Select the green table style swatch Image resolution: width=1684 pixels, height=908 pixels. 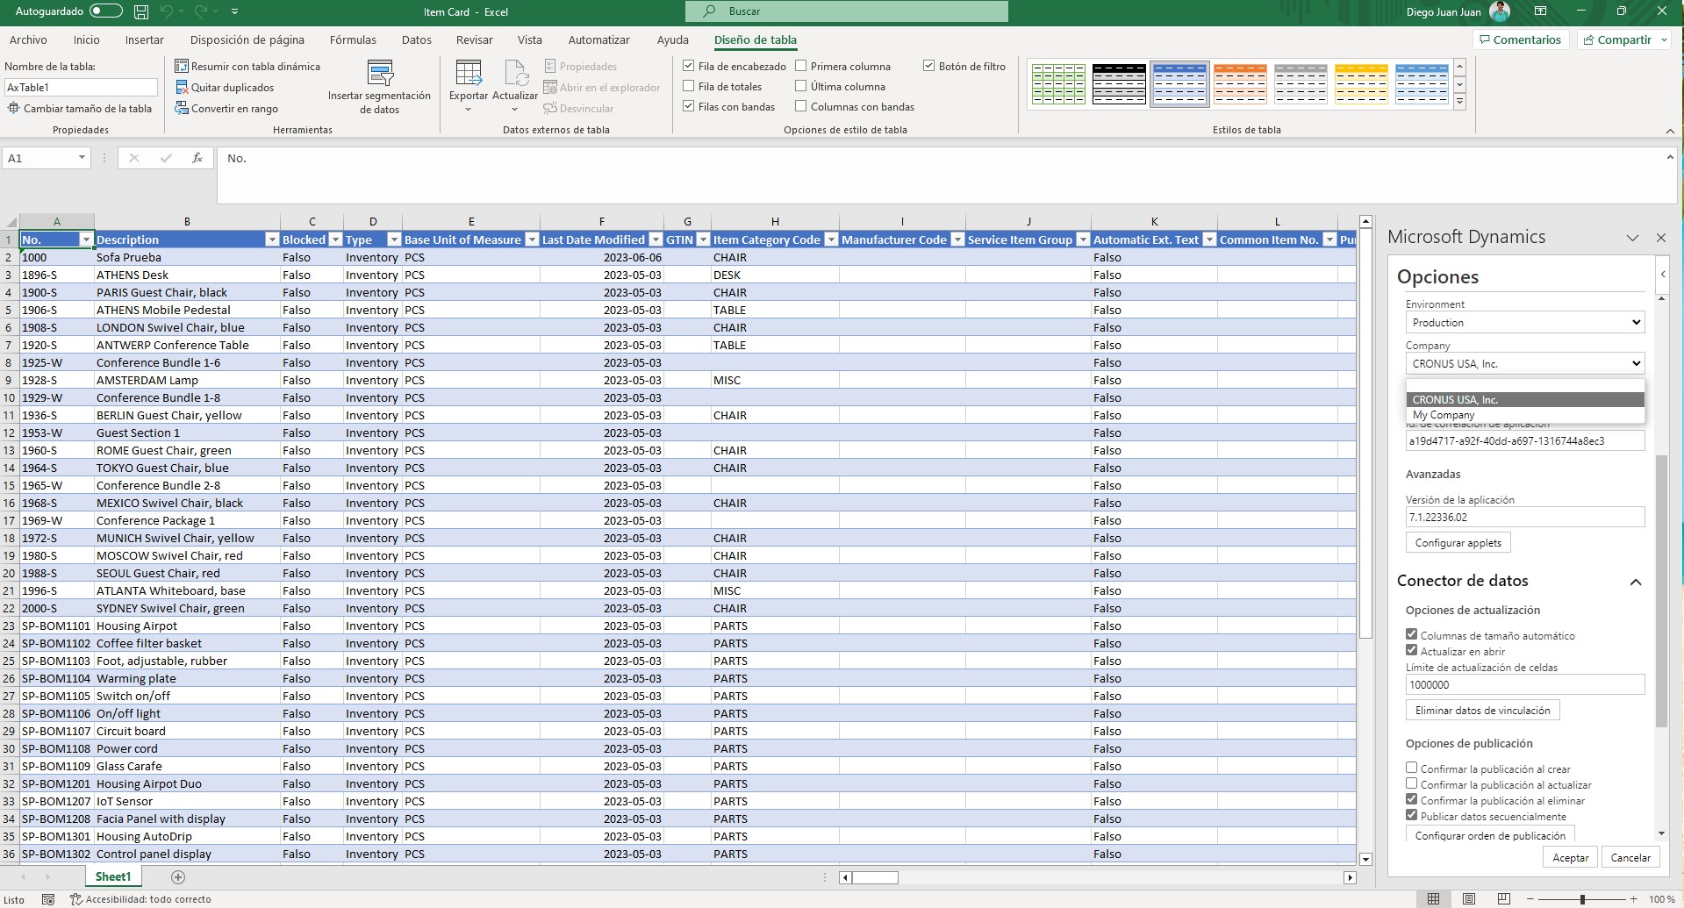pyautogui.click(x=1058, y=84)
